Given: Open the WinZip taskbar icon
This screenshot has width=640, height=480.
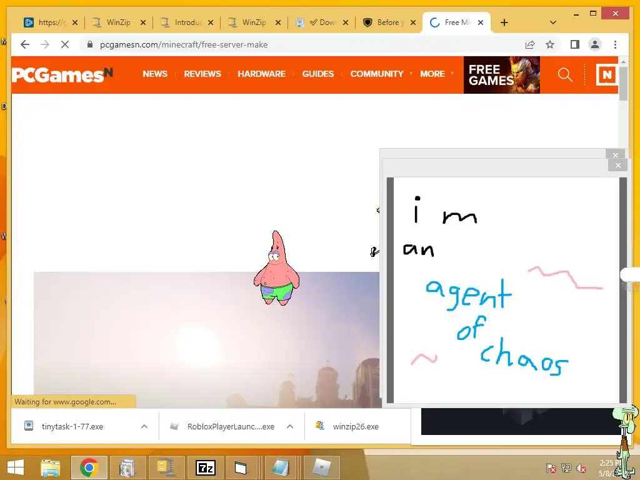Looking at the screenshot, I should [x=165, y=467].
